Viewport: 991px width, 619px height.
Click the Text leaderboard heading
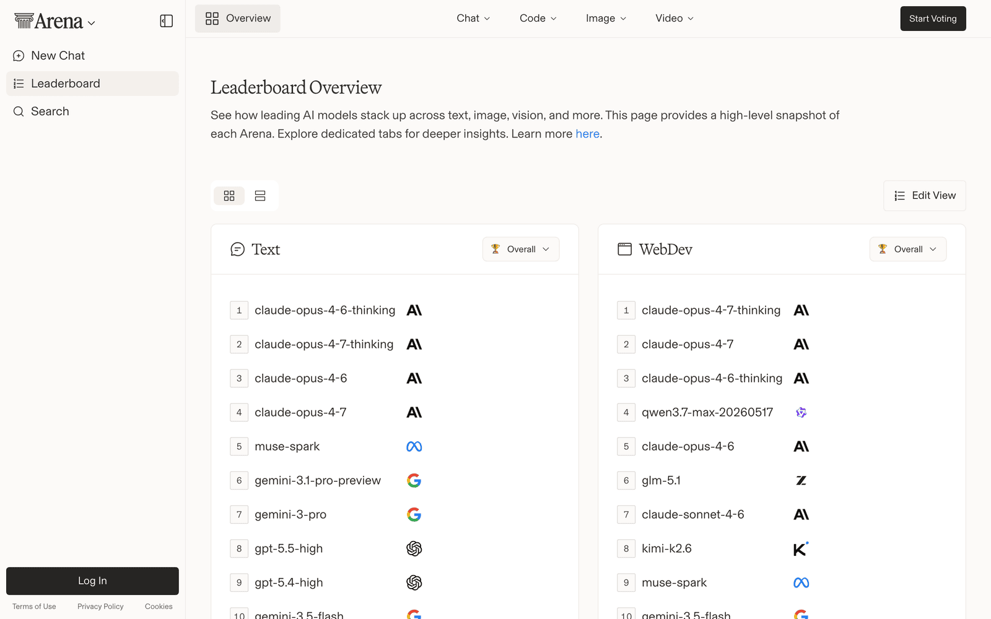click(x=266, y=249)
